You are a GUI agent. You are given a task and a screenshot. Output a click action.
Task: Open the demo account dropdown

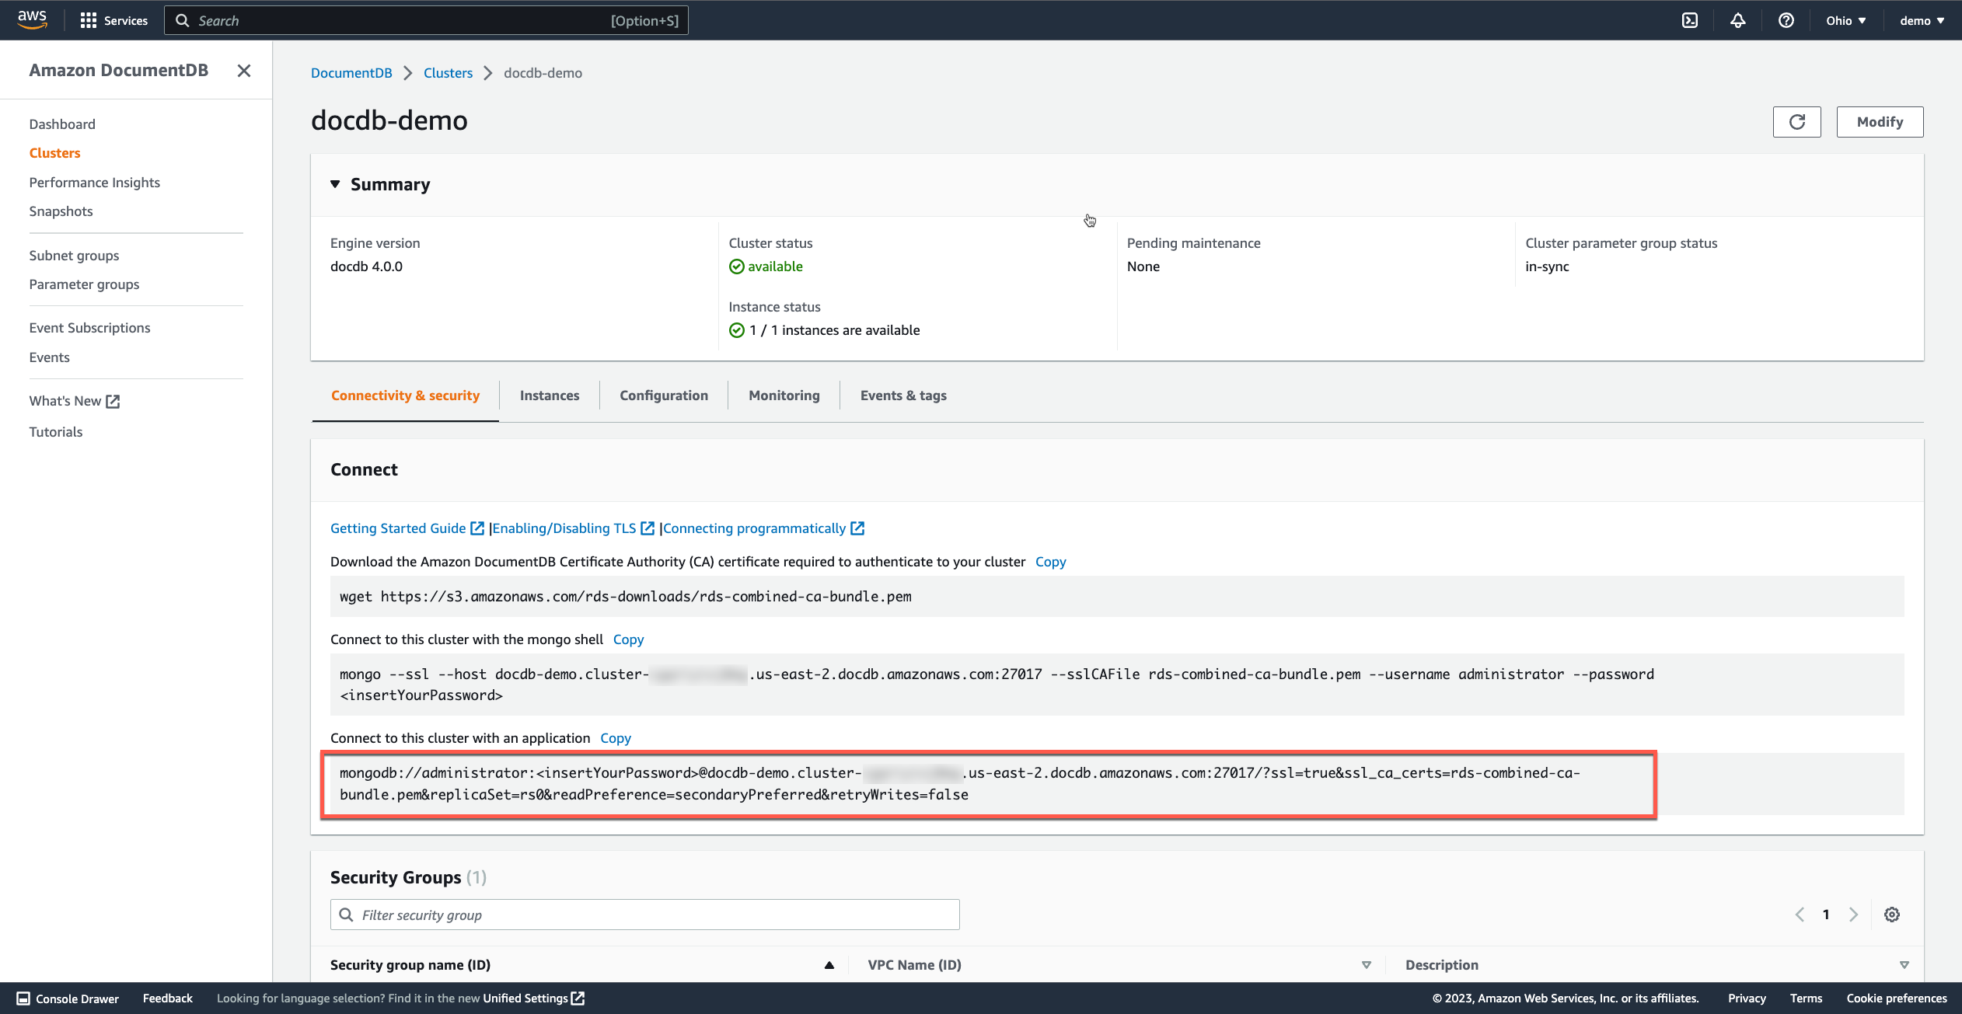(1922, 20)
